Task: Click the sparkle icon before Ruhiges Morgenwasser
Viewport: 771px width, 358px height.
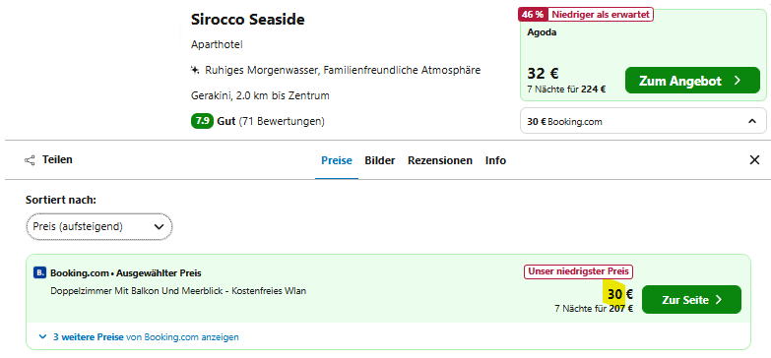Action: click(x=195, y=70)
